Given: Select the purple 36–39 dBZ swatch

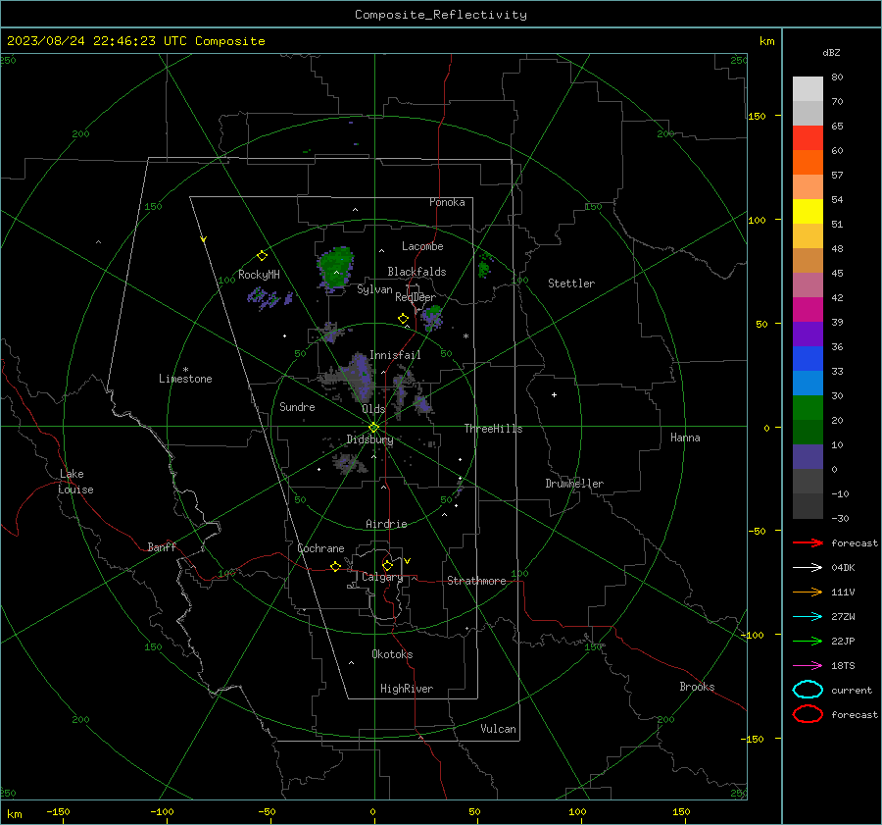Looking at the screenshot, I should click(808, 335).
